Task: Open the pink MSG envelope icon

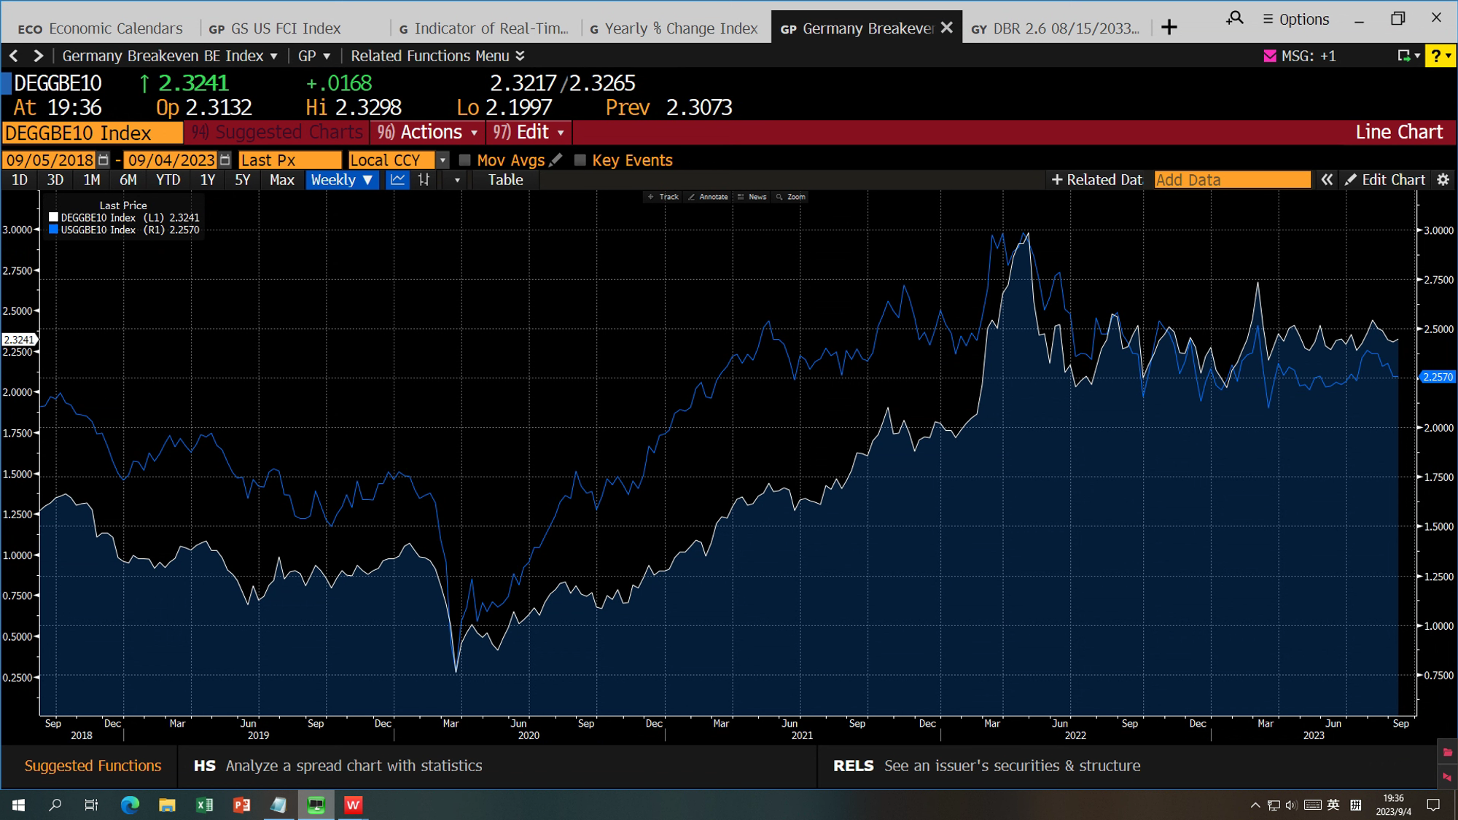Action: tap(1270, 56)
